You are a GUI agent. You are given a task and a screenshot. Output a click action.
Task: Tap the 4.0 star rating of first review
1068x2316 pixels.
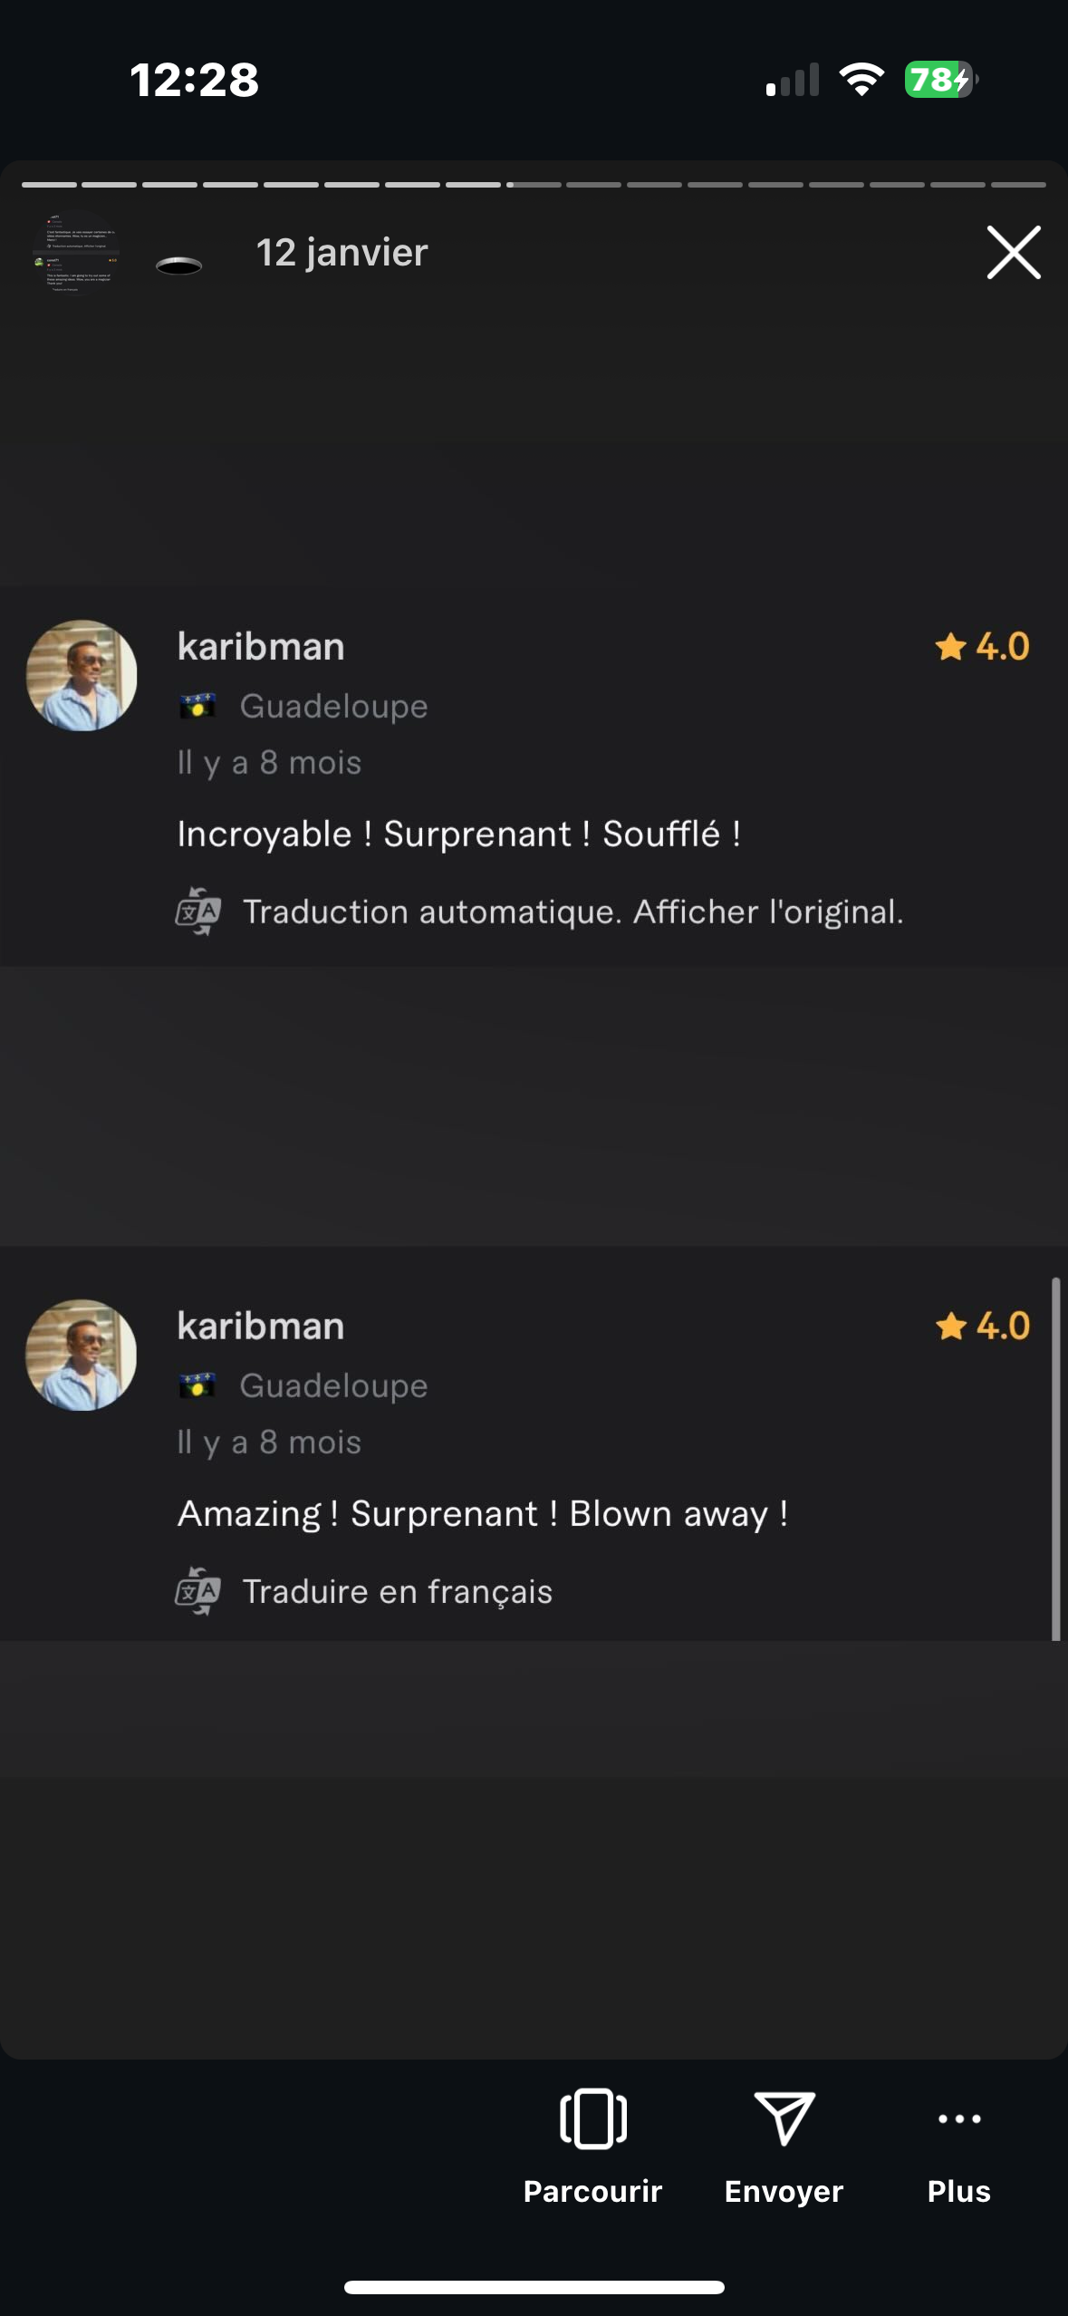(983, 647)
